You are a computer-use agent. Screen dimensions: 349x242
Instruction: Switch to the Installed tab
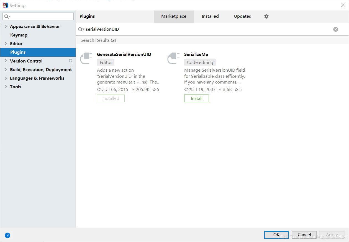click(210, 16)
